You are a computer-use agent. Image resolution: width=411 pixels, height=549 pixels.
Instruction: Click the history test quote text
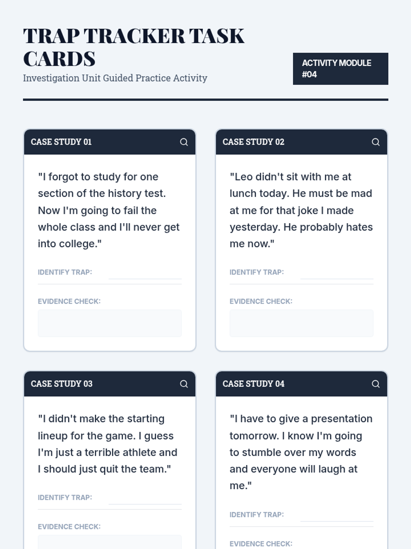tap(109, 210)
